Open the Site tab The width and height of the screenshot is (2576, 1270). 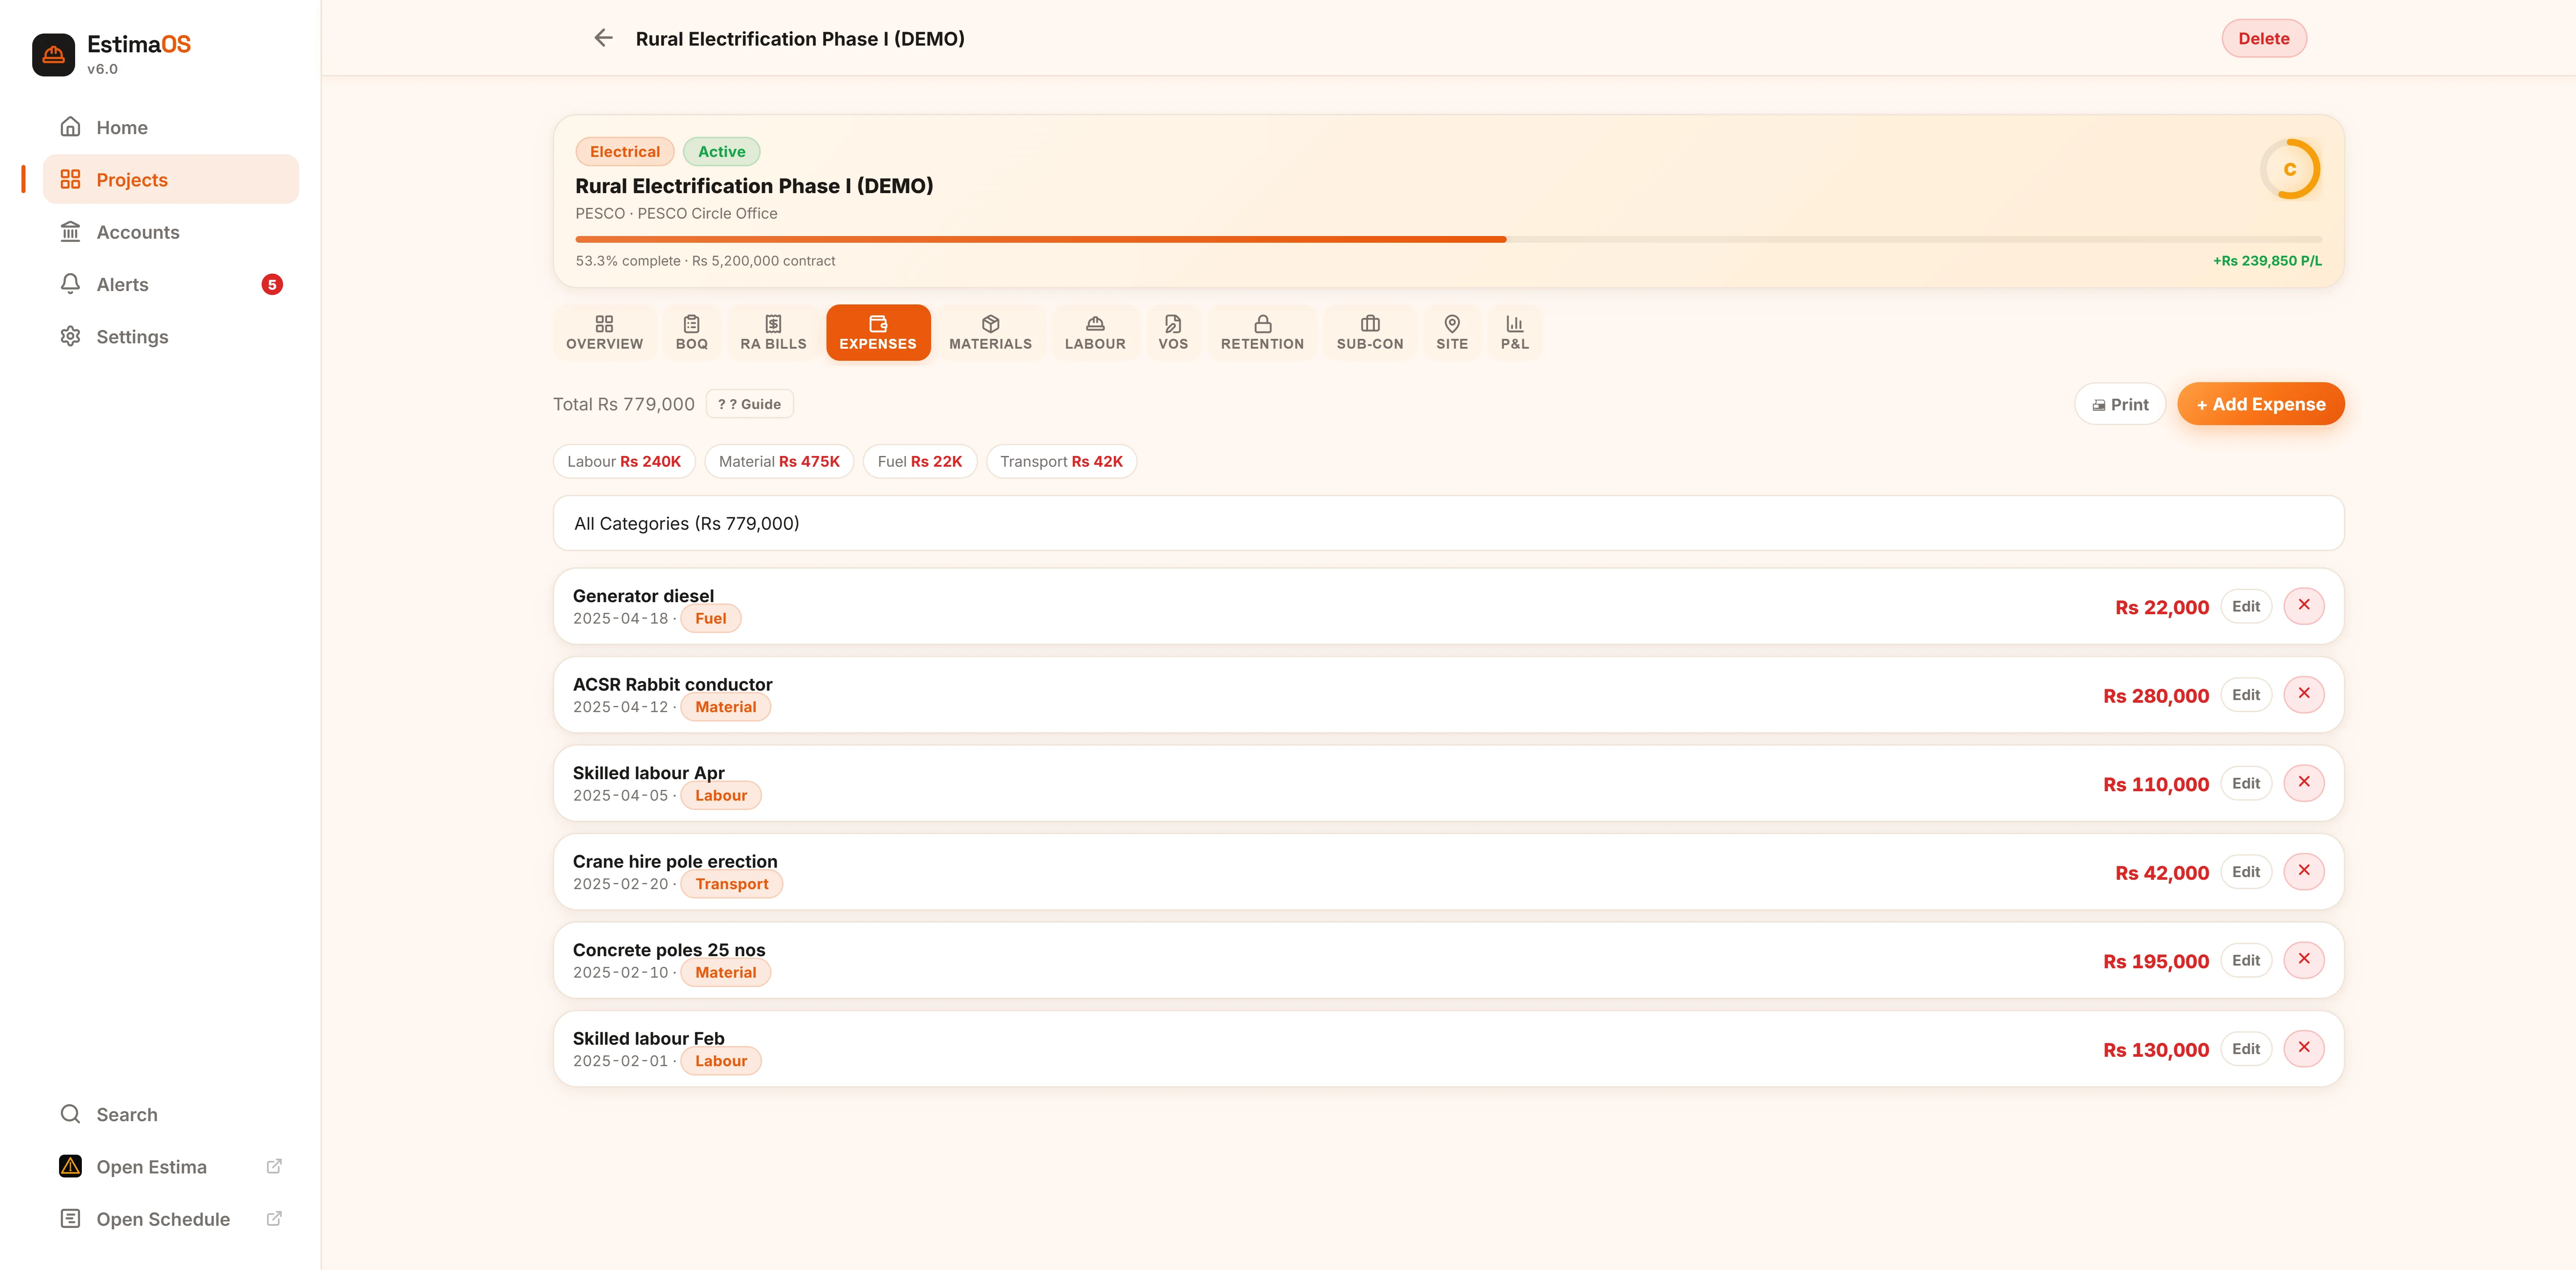(x=1452, y=332)
